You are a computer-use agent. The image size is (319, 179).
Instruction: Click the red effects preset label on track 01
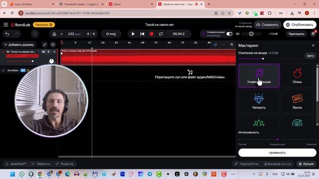pyautogui.click(x=22, y=56)
